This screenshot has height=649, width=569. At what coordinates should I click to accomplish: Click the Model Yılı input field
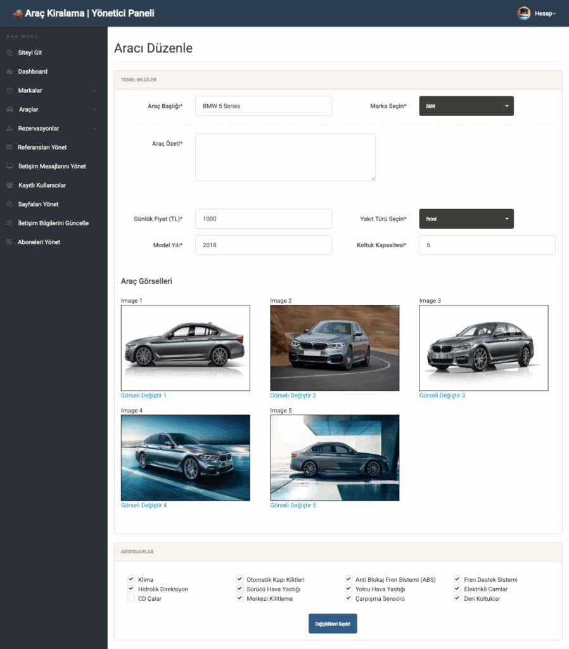point(264,245)
